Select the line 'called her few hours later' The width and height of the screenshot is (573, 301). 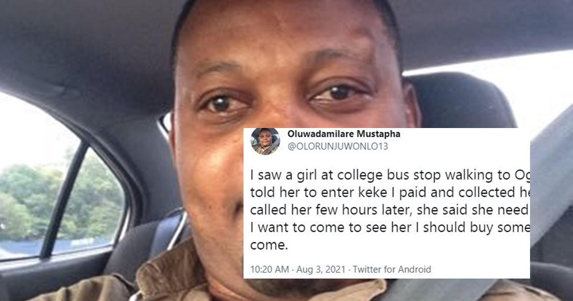tap(390, 210)
